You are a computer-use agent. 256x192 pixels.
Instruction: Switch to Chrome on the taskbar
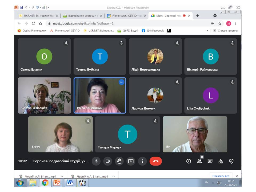click(45, 183)
